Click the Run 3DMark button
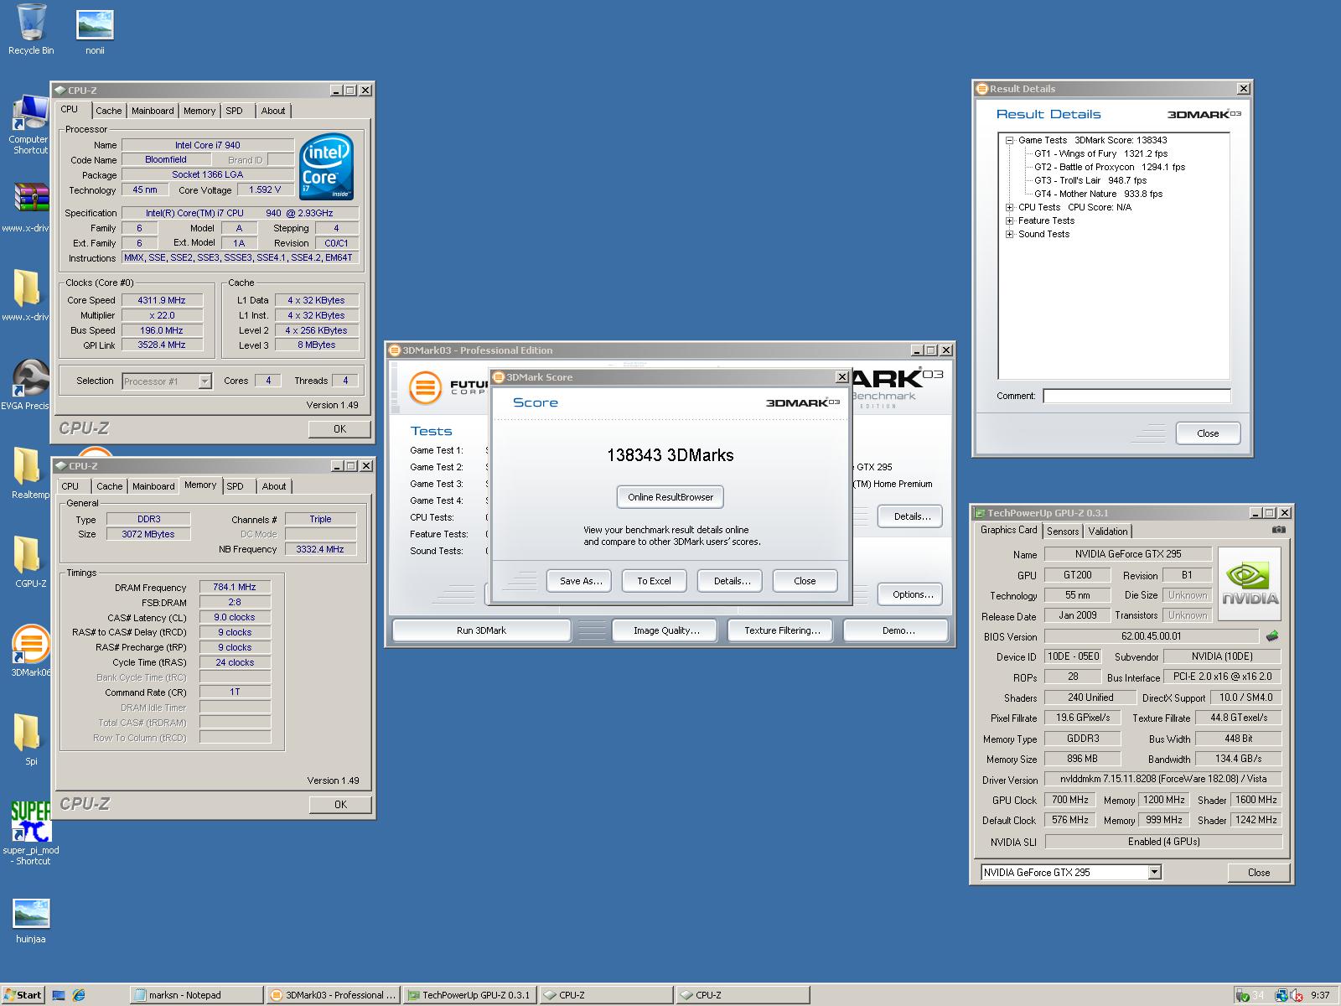The height and width of the screenshot is (1006, 1341). click(x=482, y=630)
